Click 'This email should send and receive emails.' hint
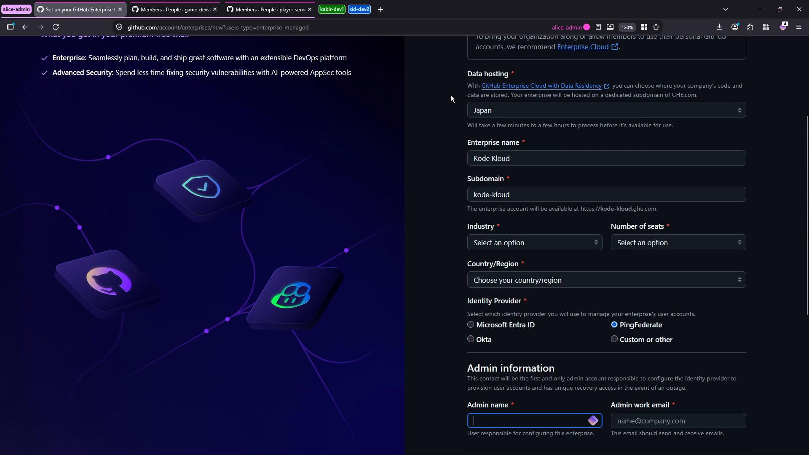Image resolution: width=809 pixels, height=455 pixels. (x=667, y=433)
